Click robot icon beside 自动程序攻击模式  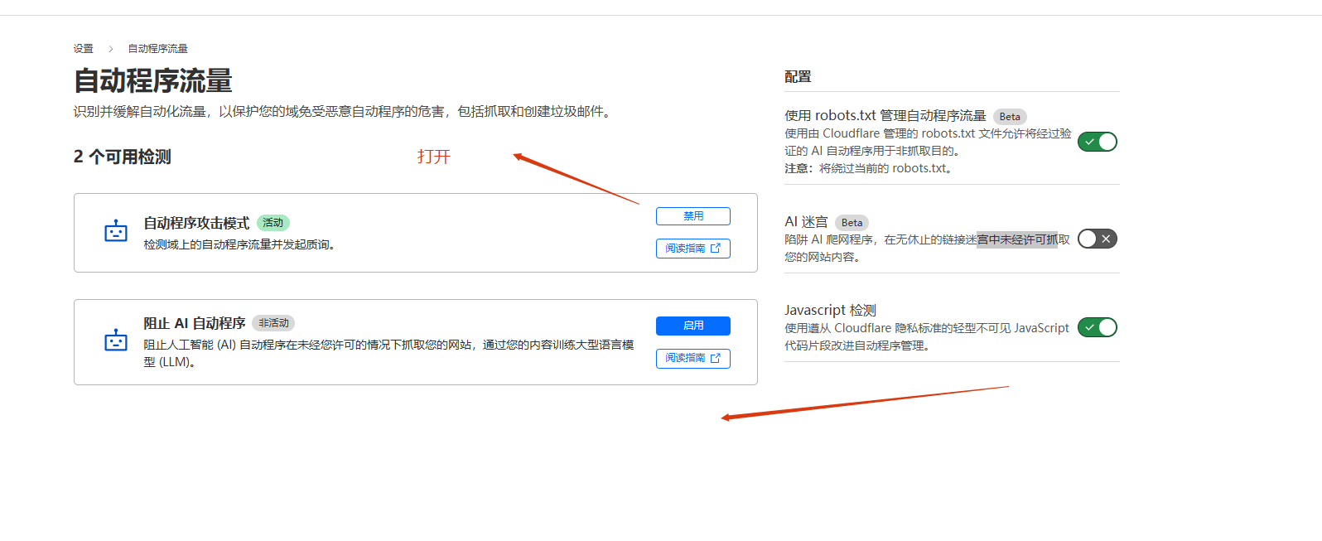[x=116, y=231]
